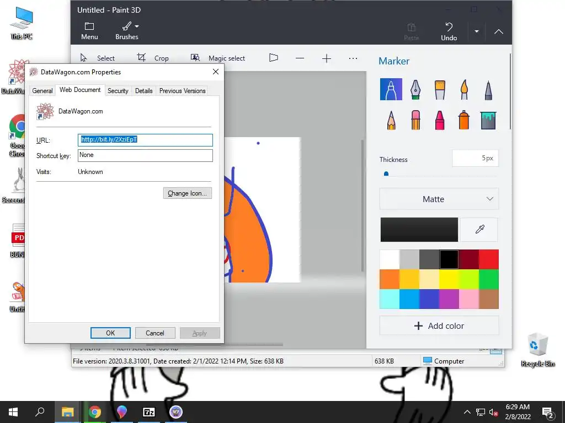Open Google Chrome from the taskbar
The width and height of the screenshot is (565, 423).
(x=95, y=412)
